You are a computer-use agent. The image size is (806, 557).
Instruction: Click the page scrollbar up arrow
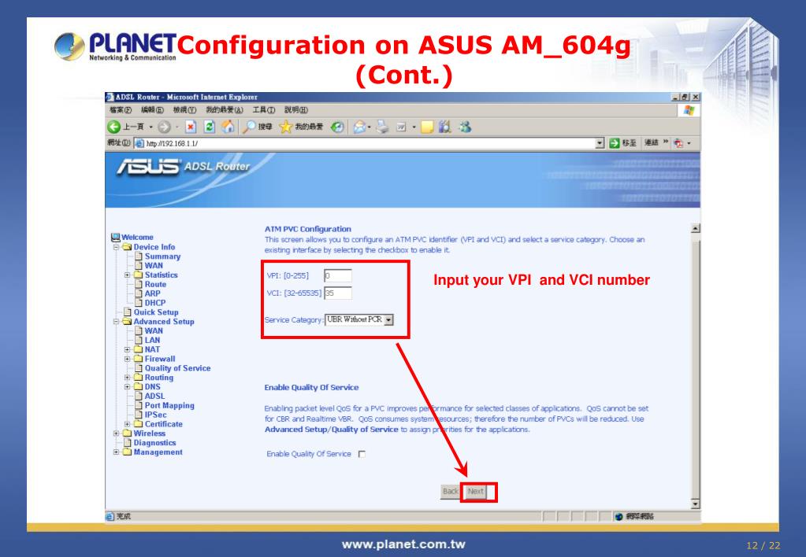(x=696, y=228)
